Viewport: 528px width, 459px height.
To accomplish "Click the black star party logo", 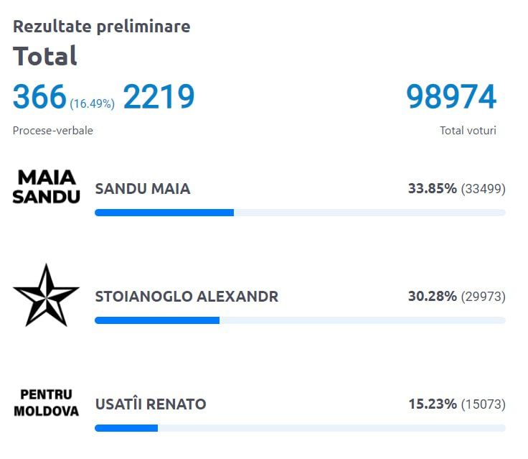I will pyautogui.click(x=46, y=295).
